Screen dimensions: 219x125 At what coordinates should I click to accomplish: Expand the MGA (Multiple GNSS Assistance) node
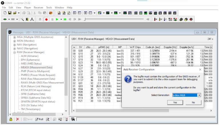click(15, 37)
